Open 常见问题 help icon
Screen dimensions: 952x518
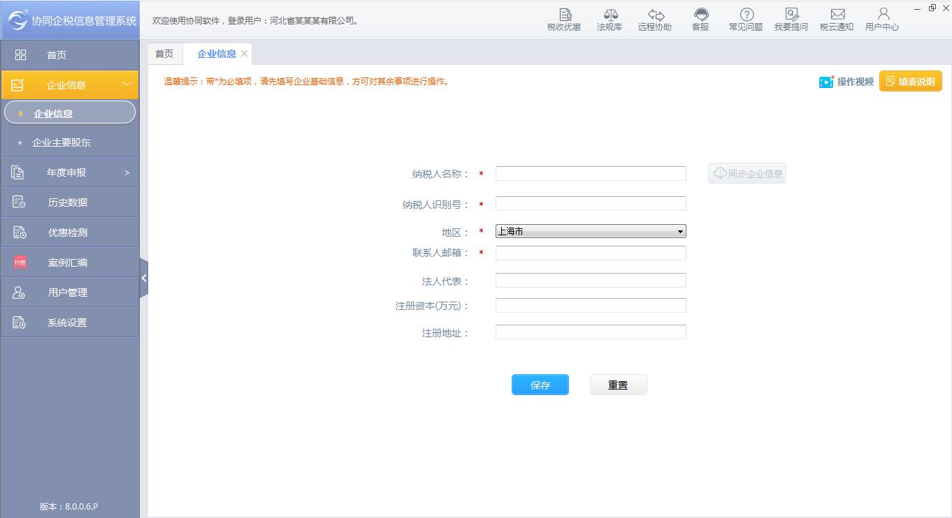746,20
